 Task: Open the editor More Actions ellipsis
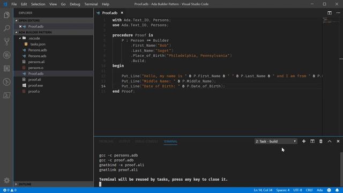[x=338, y=13]
